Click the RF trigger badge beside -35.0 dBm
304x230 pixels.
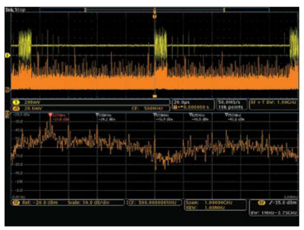pyautogui.click(x=261, y=203)
